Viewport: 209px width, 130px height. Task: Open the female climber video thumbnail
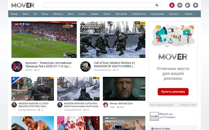point(33,123)
